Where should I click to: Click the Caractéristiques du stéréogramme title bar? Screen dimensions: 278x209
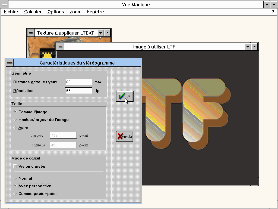(x=77, y=63)
